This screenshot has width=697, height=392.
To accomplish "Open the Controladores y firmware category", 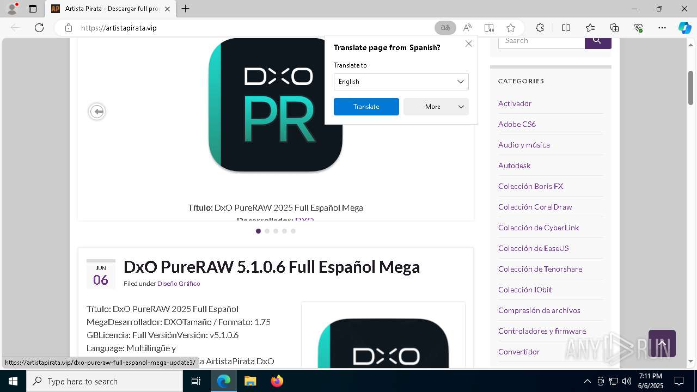I will pyautogui.click(x=542, y=331).
